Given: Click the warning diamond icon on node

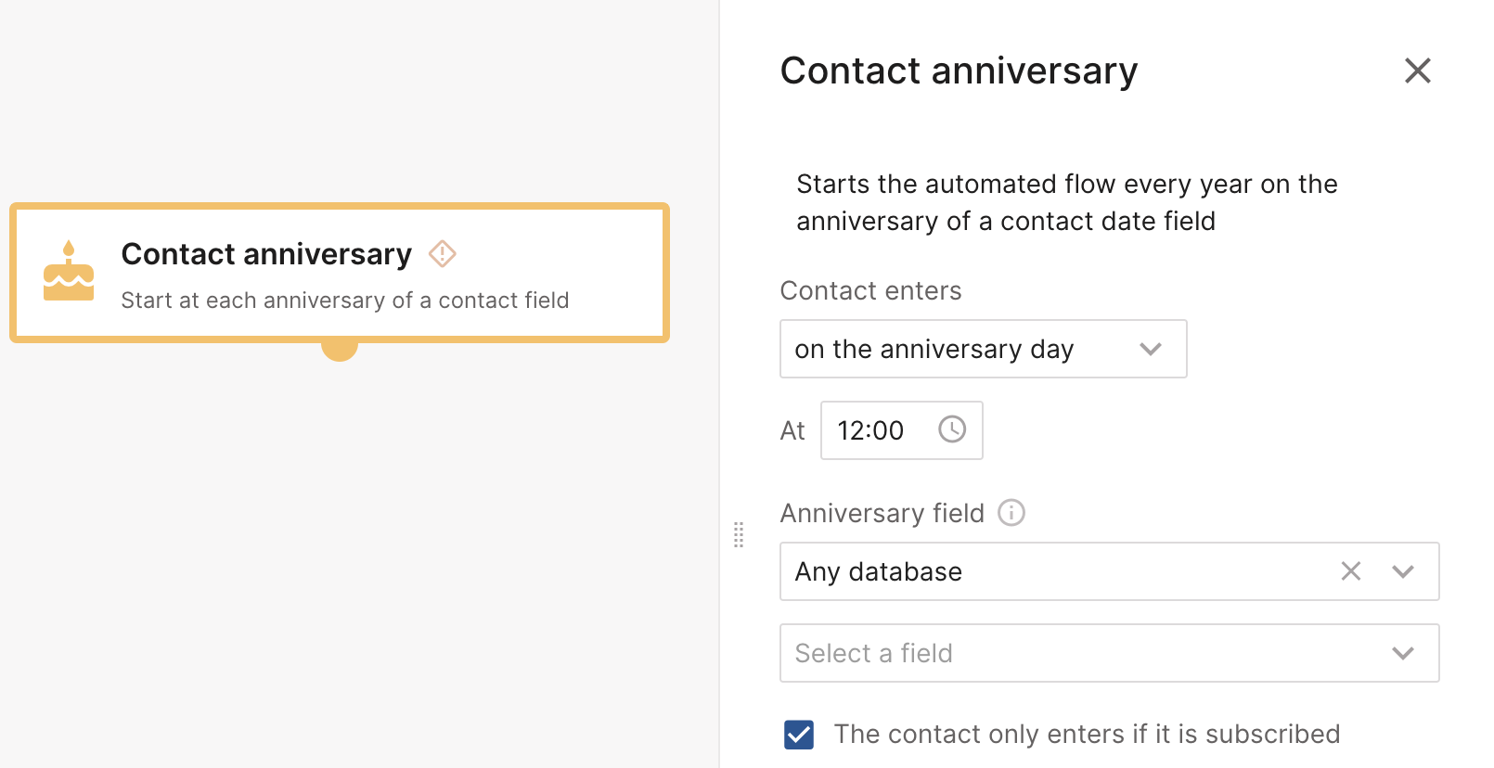Looking at the screenshot, I should (x=443, y=253).
